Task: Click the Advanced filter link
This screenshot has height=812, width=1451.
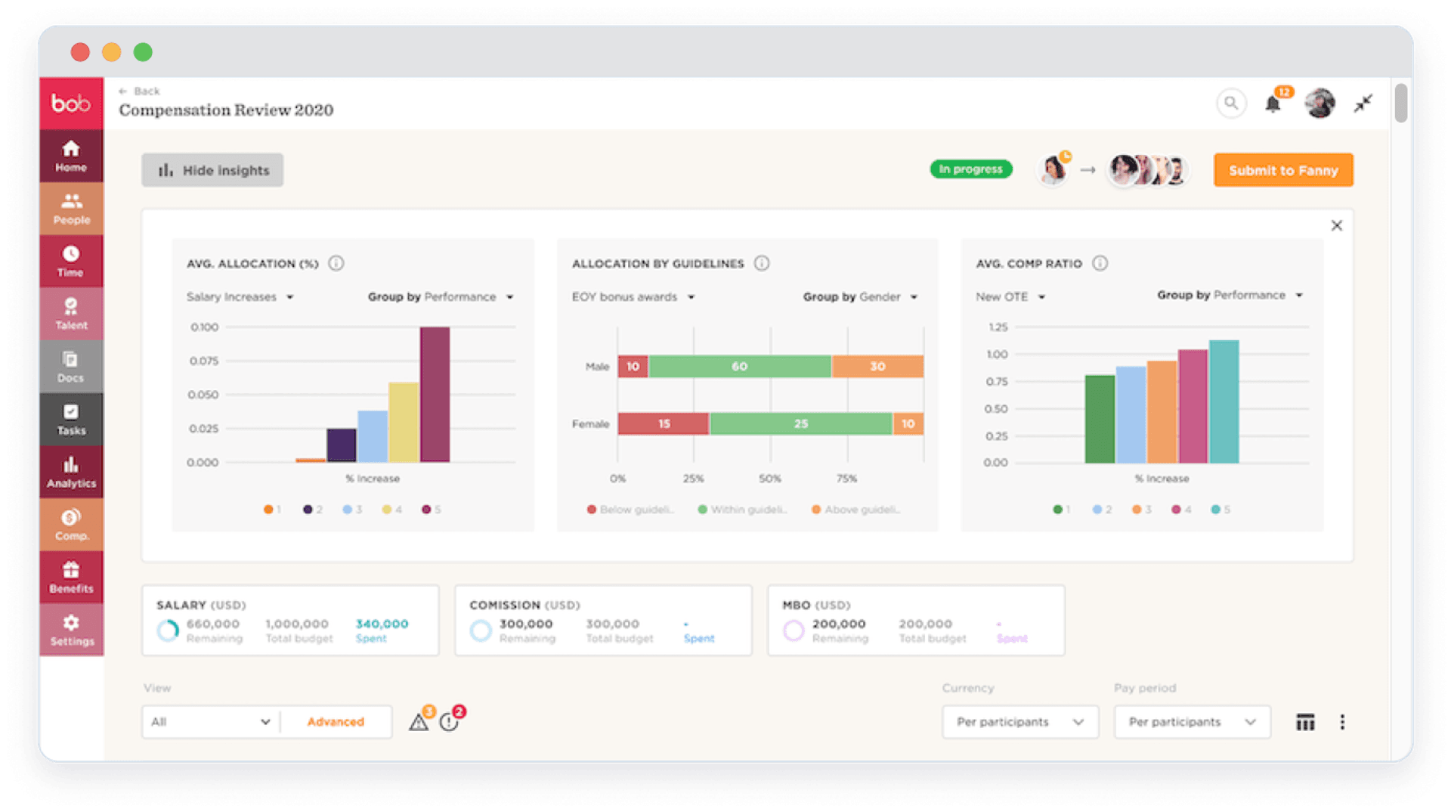Action: pyautogui.click(x=336, y=722)
